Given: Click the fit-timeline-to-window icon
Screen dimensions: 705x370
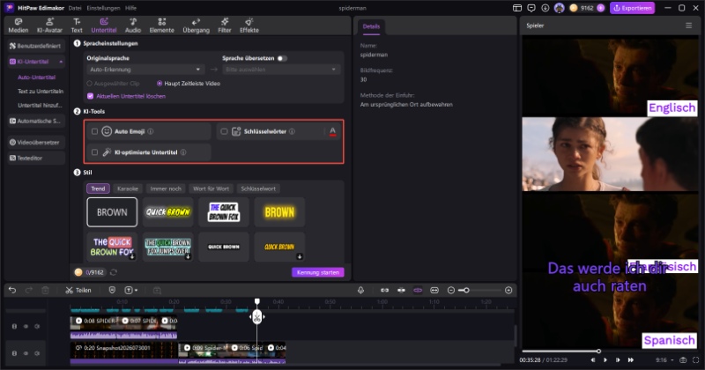Looking at the screenshot, I should point(434,291).
